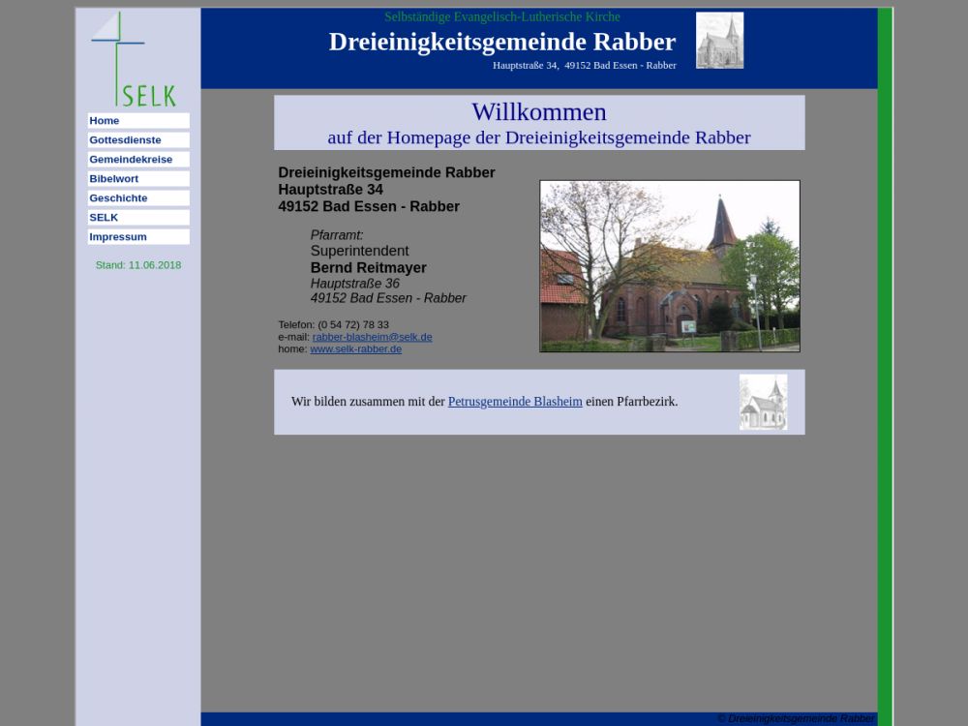Click the Bernd Reitmayer name

click(x=368, y=268)
